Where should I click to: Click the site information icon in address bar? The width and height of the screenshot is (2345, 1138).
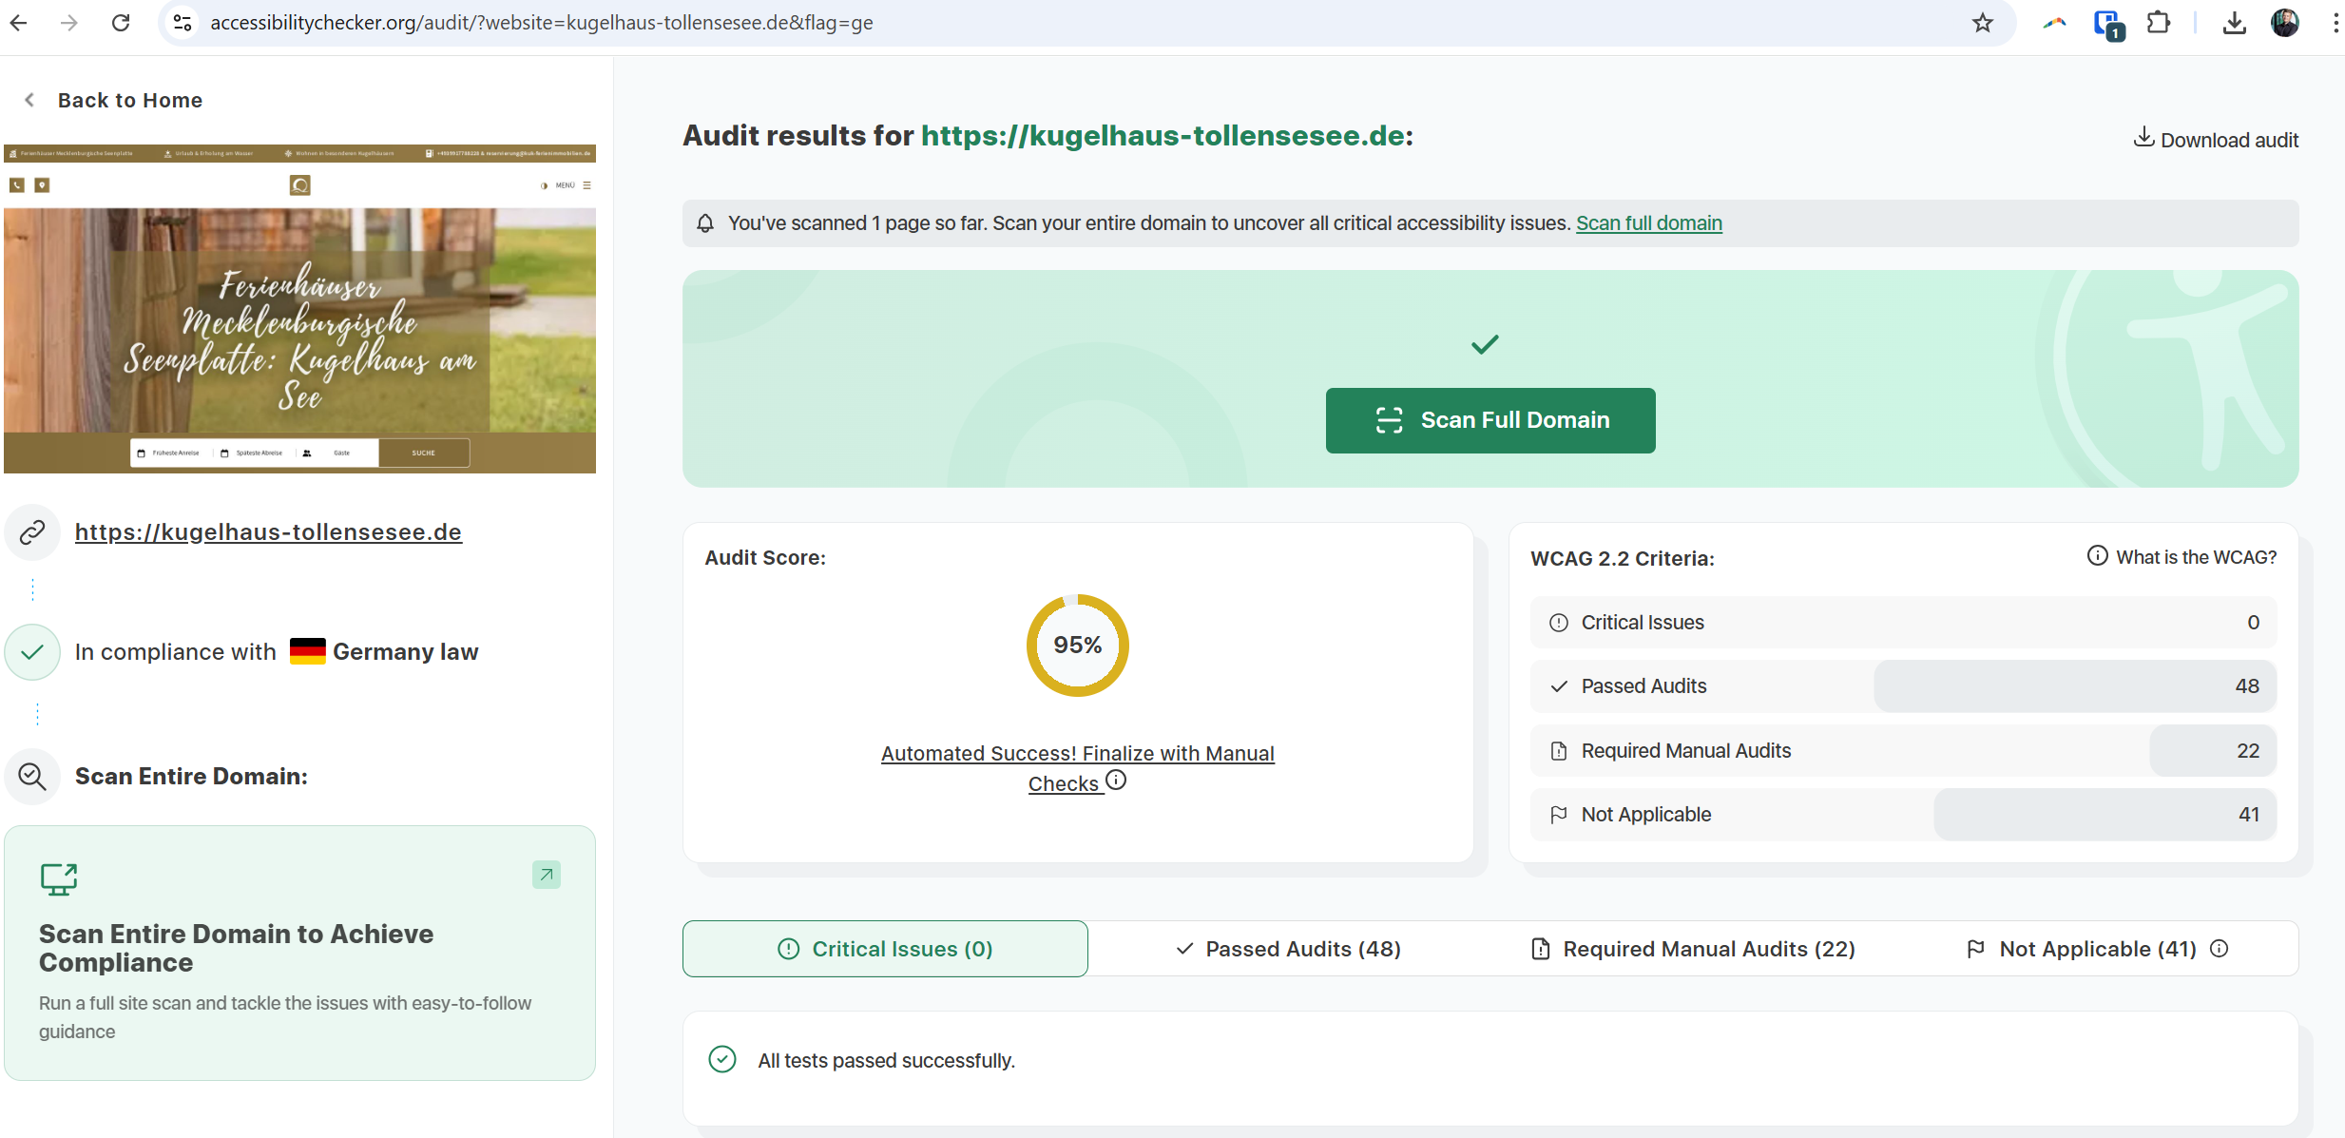tap(183, 23)
